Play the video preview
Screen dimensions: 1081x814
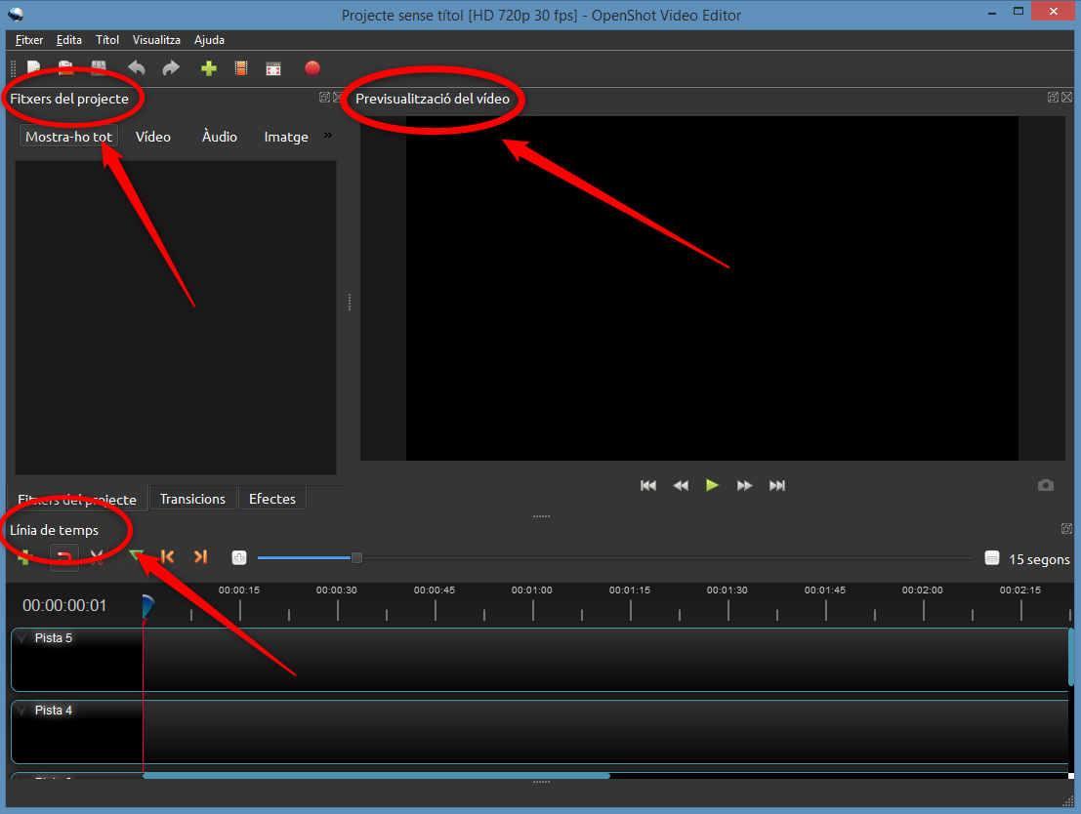(x=712, y=485)
